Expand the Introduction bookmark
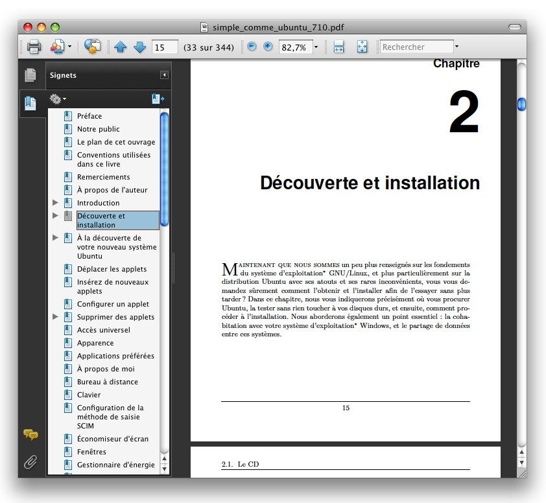 55,202
